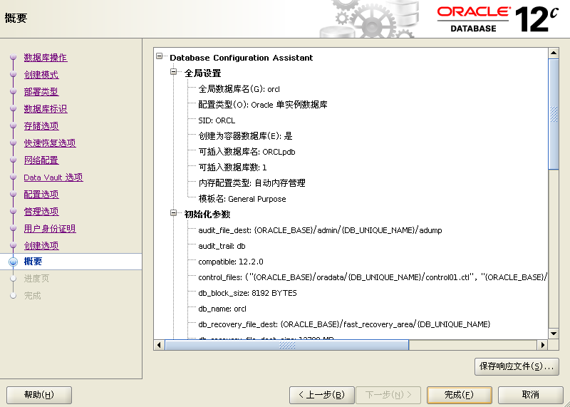Select the 全局数据库名(G): orcl row
Screen dimensions: 570x407
(x=239, y=89)
